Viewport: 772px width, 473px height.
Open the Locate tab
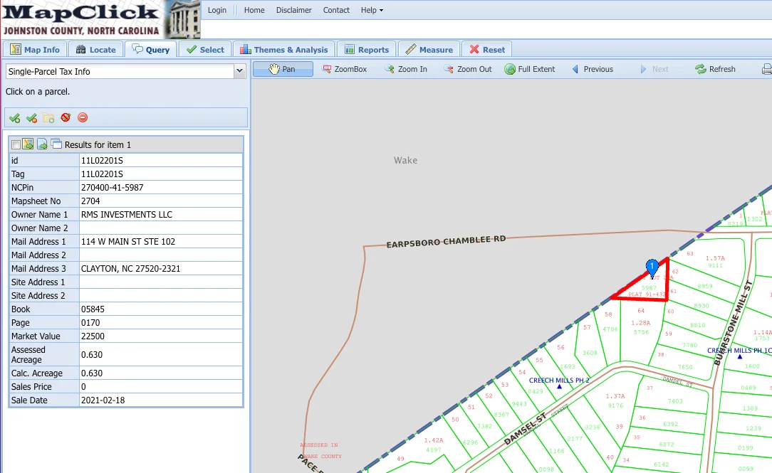pyautogui.click(x=95, y=50)
